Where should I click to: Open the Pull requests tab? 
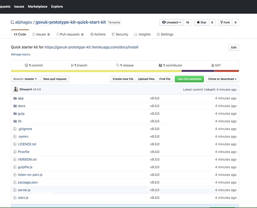70,34
